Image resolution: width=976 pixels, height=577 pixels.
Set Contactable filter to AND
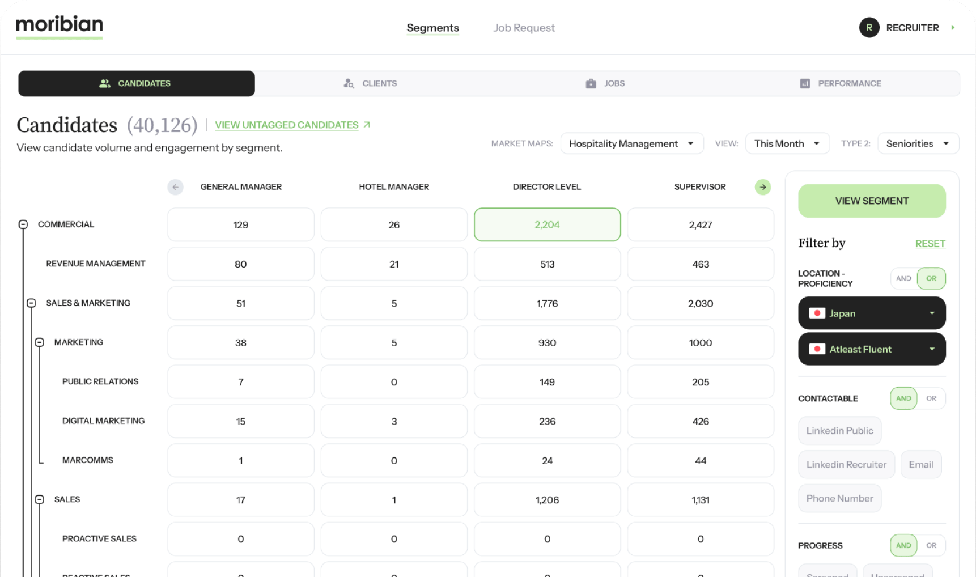tap(903, 398)
